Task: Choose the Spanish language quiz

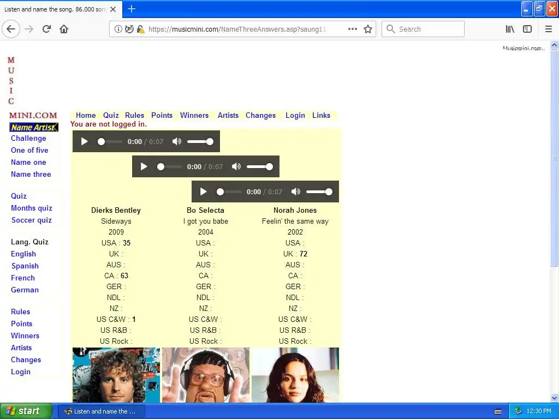Action: (x=25, y=266)
